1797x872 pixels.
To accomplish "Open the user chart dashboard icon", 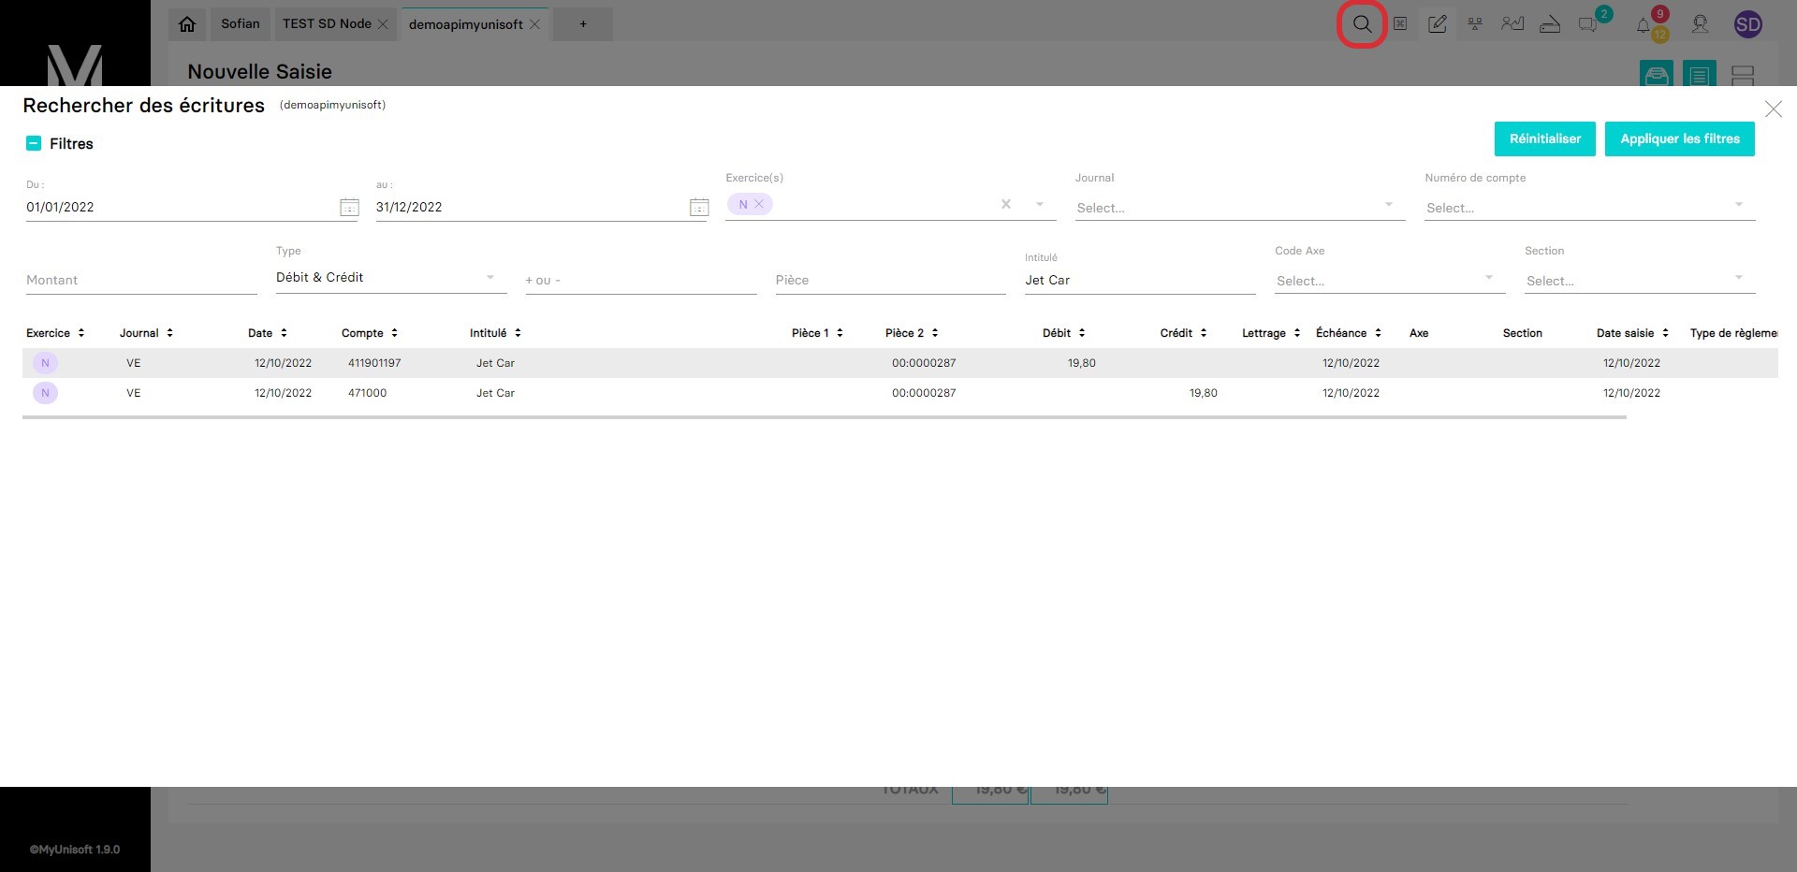I will point(1512,24).
